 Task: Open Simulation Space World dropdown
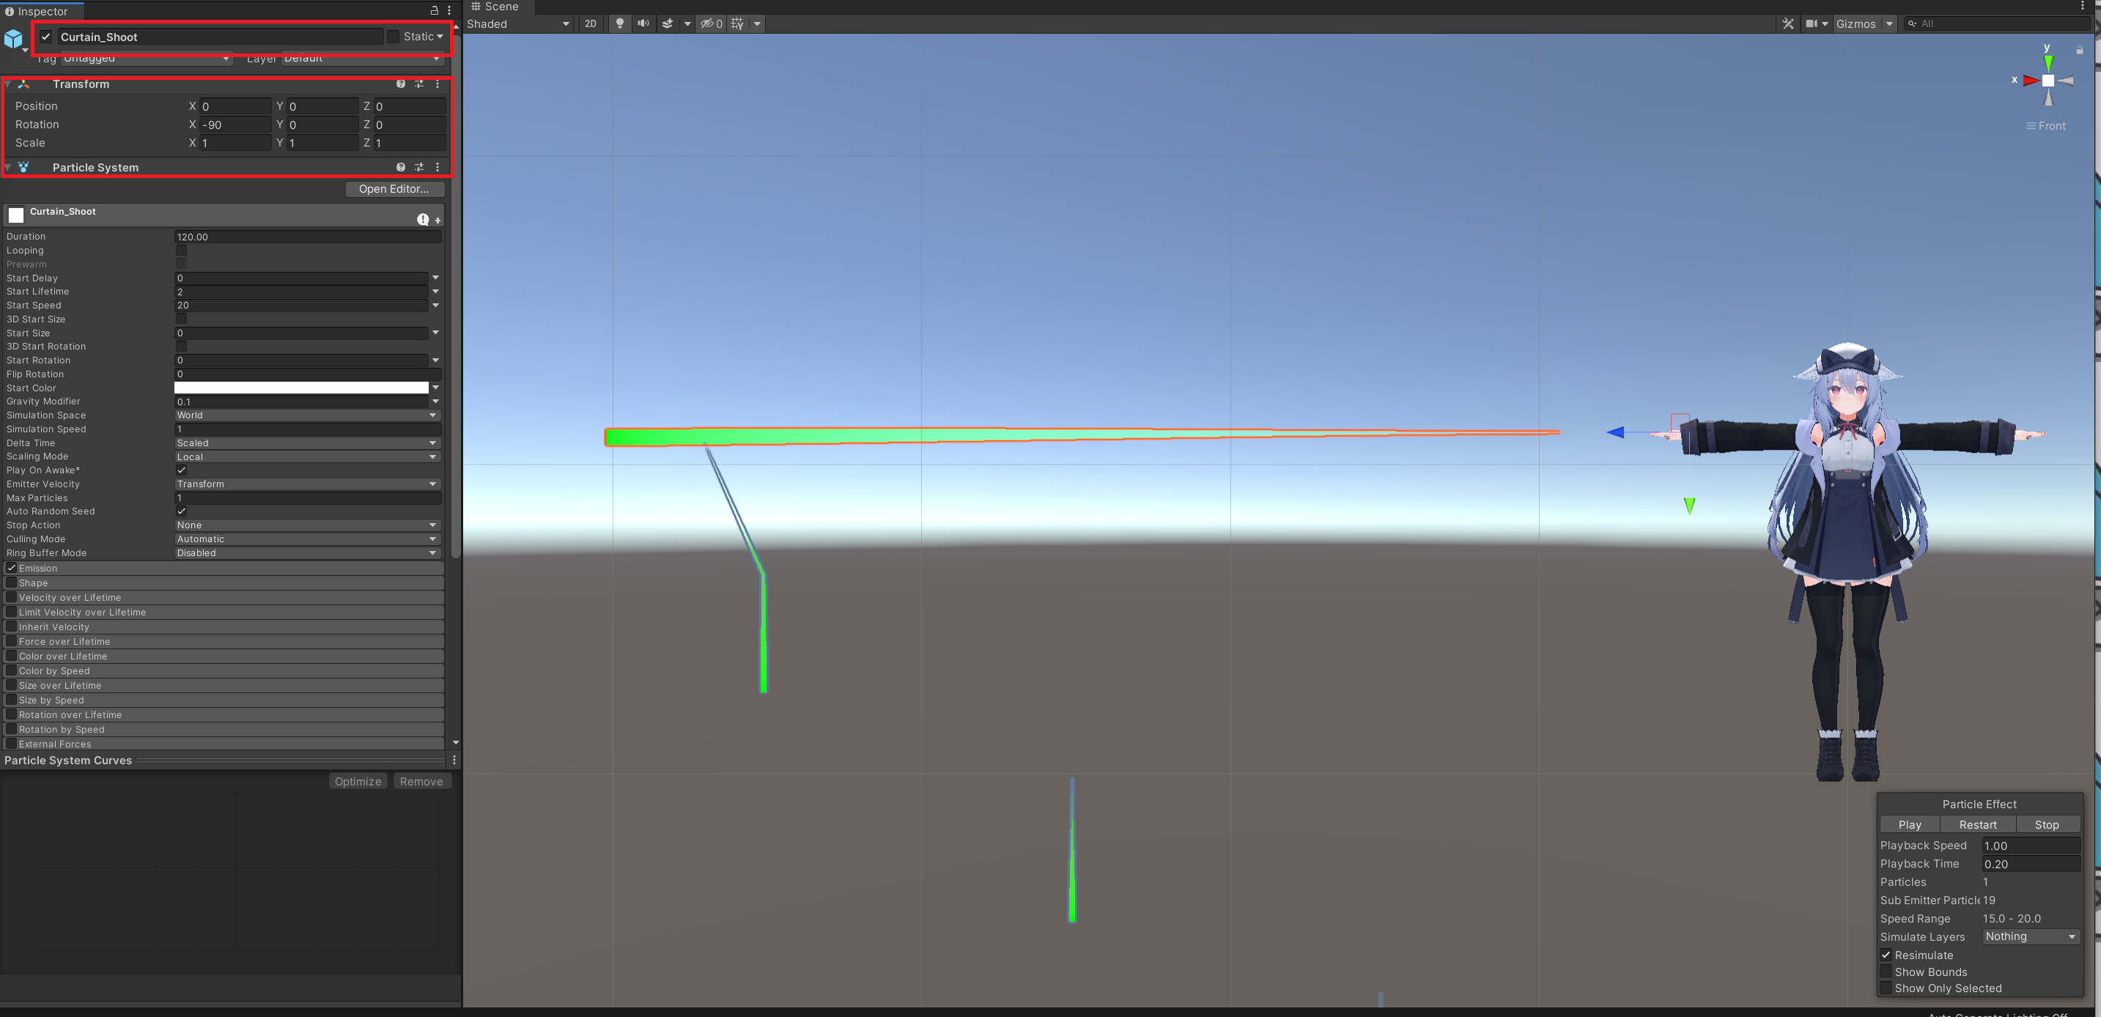[308, 415]
